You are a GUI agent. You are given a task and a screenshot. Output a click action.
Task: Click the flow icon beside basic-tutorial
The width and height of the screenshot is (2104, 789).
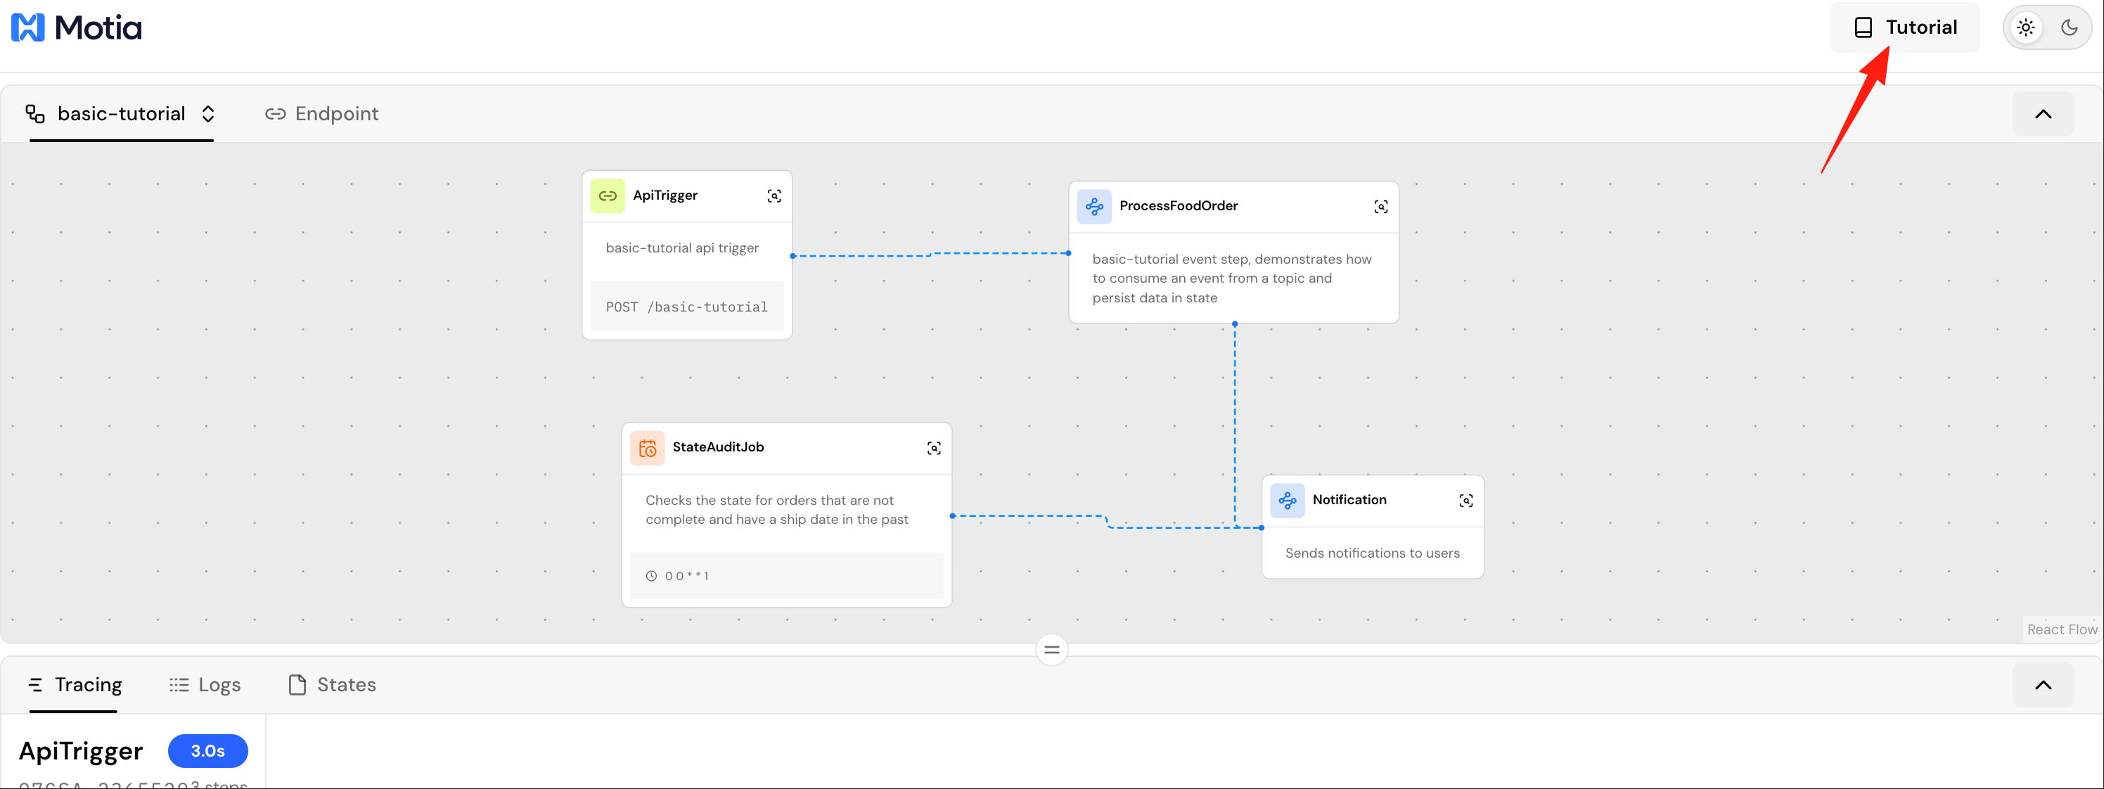point(35,113)
